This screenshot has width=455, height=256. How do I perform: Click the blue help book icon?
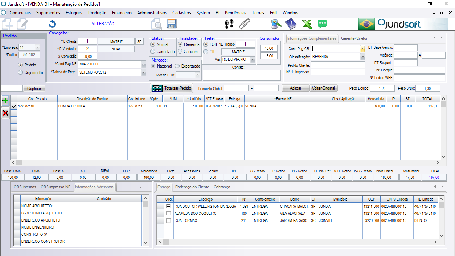(291, 24)
